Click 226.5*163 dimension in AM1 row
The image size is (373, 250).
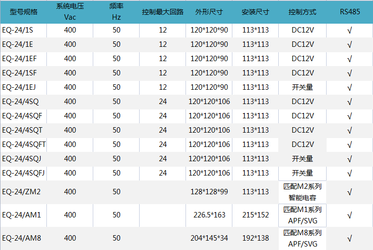pyautogui.click(x=209, y=215)
